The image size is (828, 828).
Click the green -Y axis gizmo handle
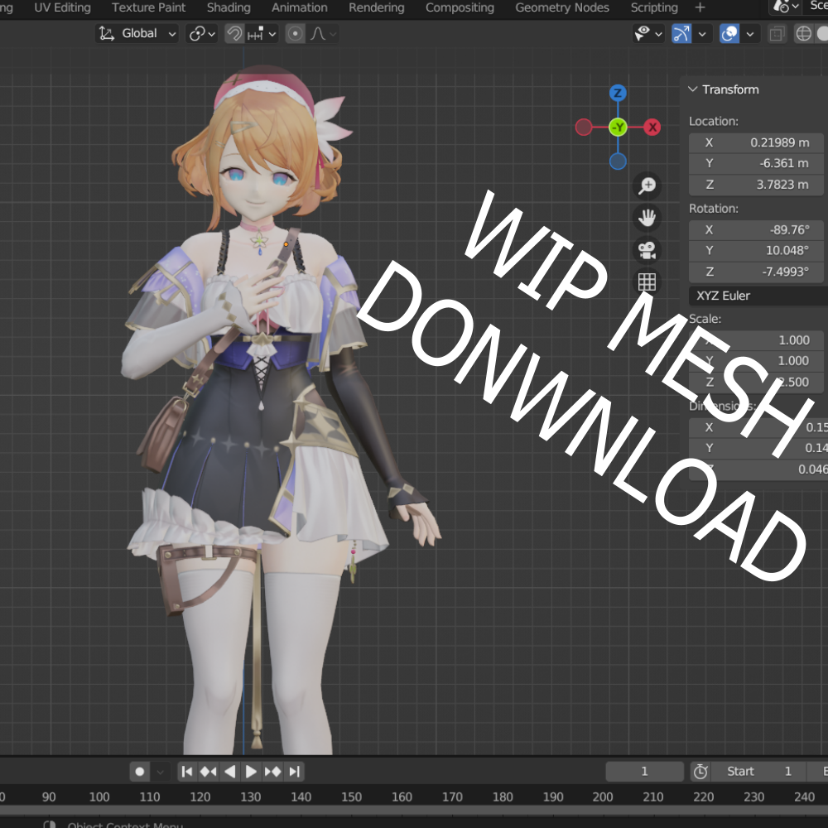618,128
